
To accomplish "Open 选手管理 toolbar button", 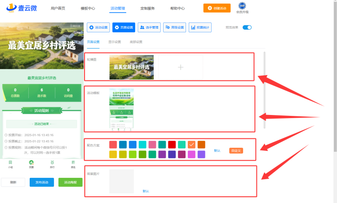I will point(149,27).
